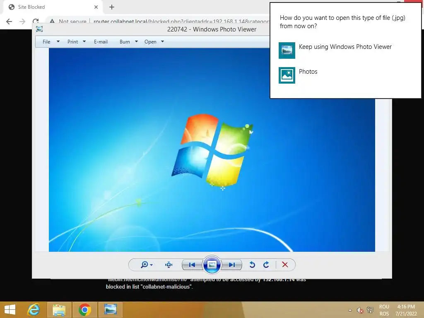Click the muted volume tray icon
The image size is (424, 318).
point(360,310)
